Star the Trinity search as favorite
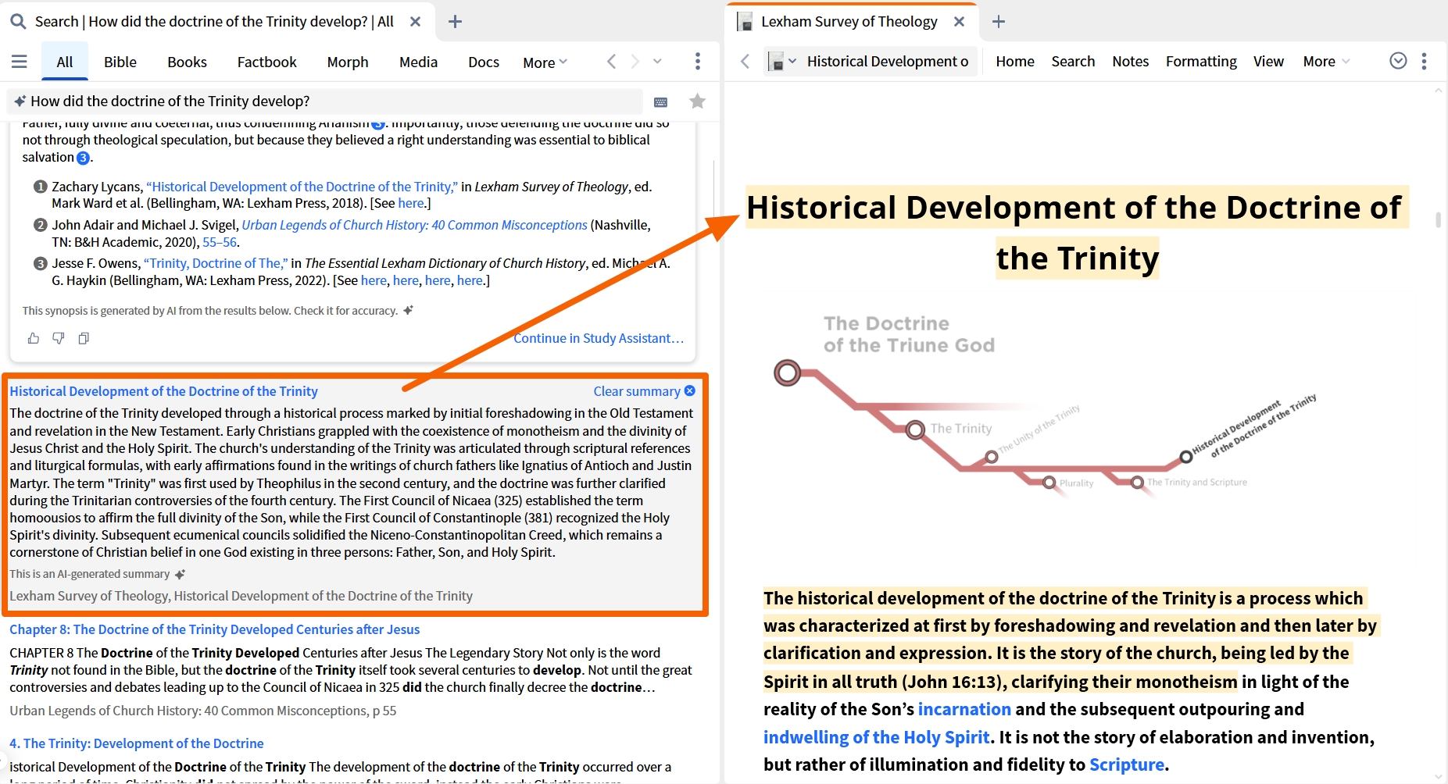The image size is (1448, 784). (698, 101)
